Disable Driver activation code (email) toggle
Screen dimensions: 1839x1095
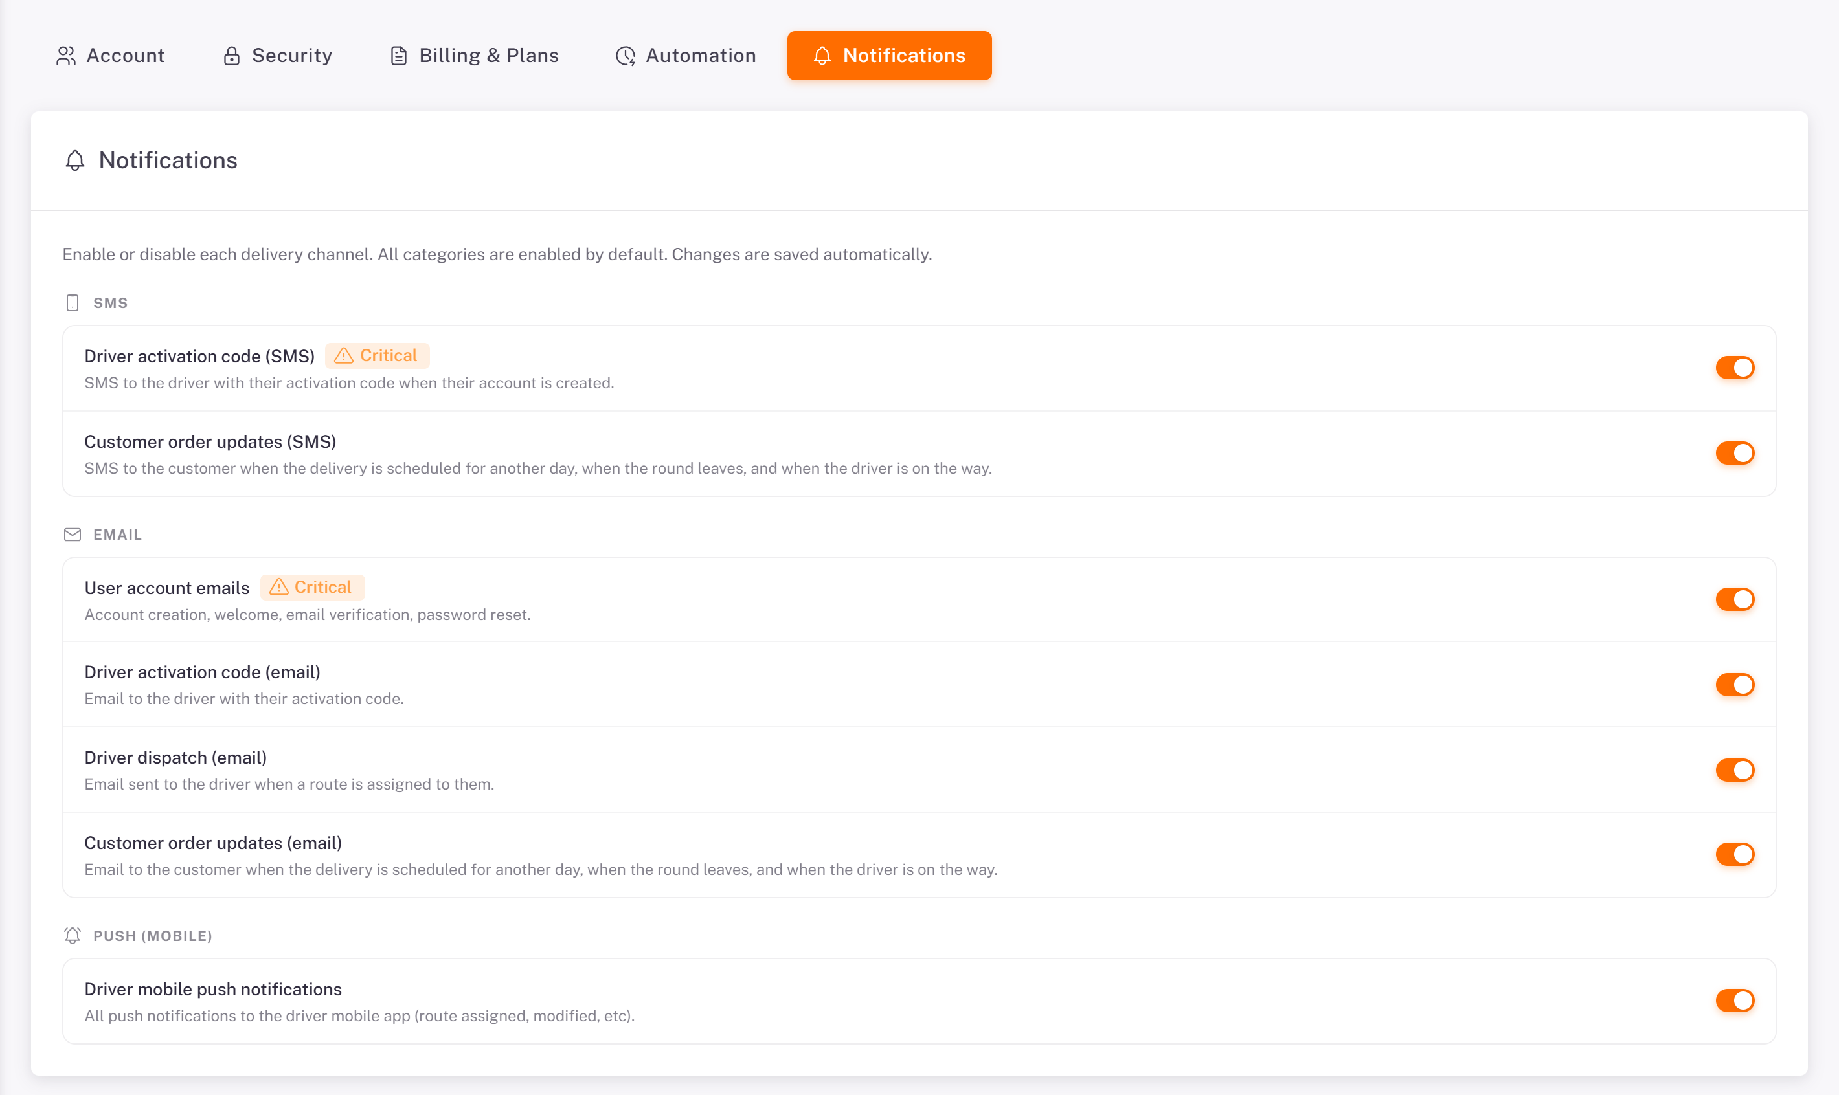tap(1735, 685)
